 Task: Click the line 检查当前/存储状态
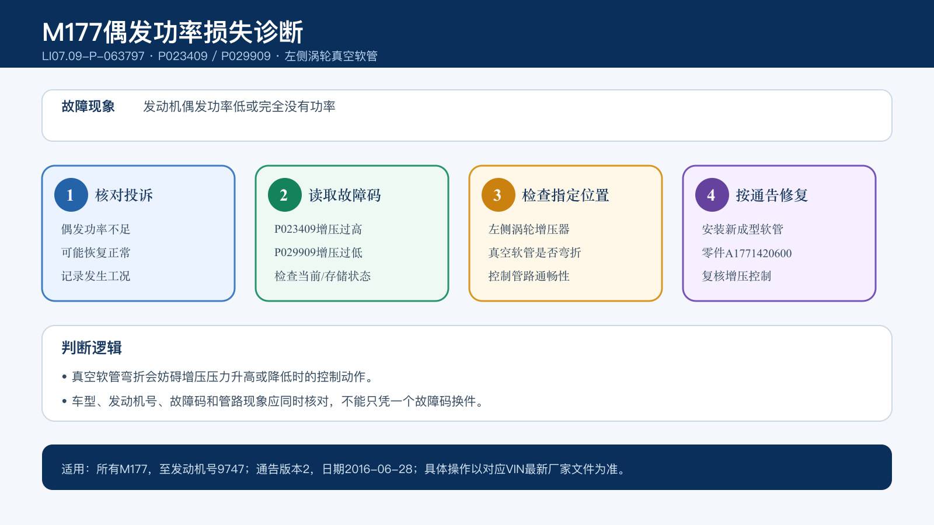pyautogui.click(x=323, y=276)
